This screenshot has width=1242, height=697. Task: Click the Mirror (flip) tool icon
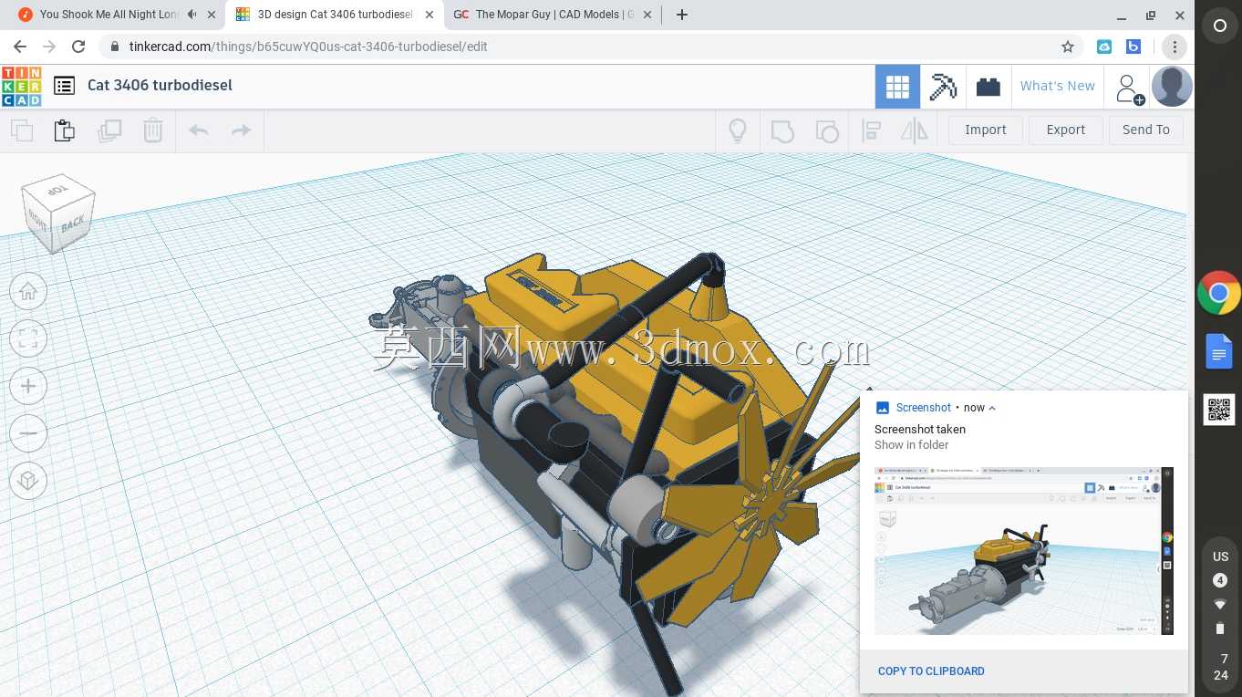(914, 130)
